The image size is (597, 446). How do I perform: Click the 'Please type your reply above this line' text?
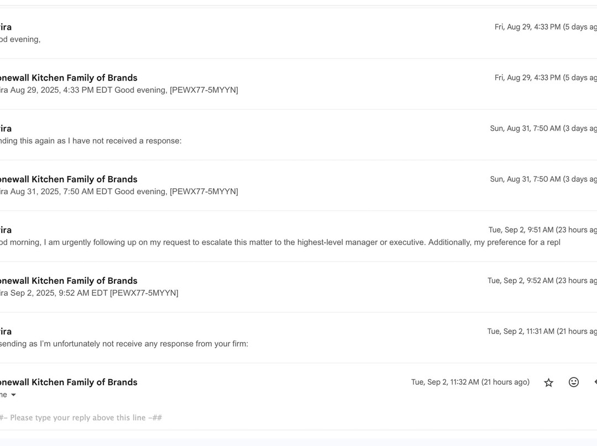coord(82,418)
